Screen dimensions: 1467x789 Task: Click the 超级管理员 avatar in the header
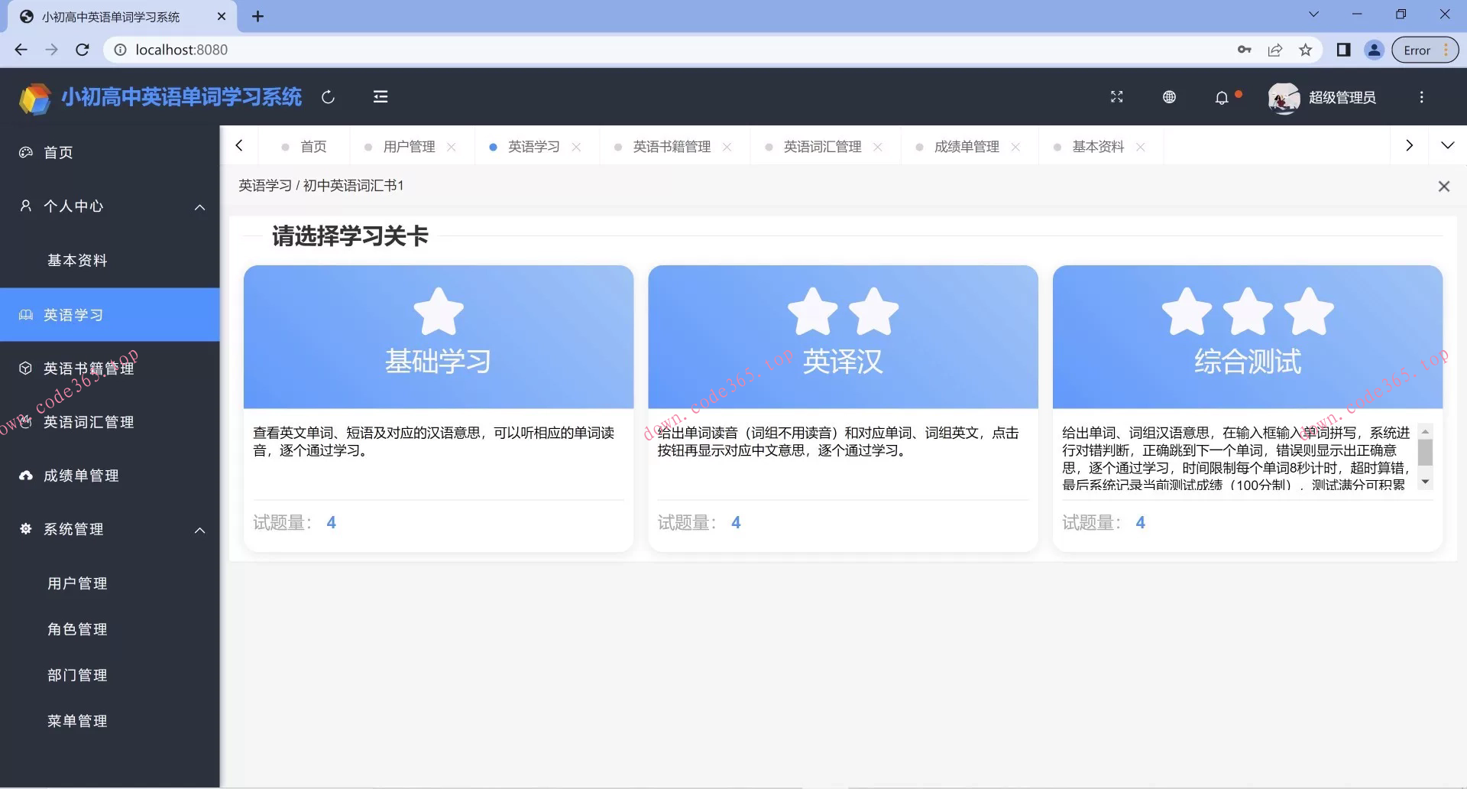point(1284,98)
